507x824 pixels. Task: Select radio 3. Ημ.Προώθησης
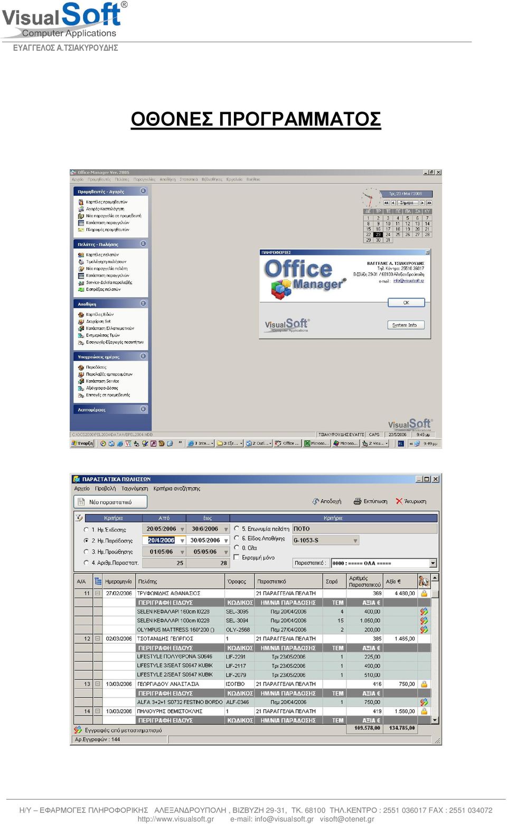coord(87,552)
